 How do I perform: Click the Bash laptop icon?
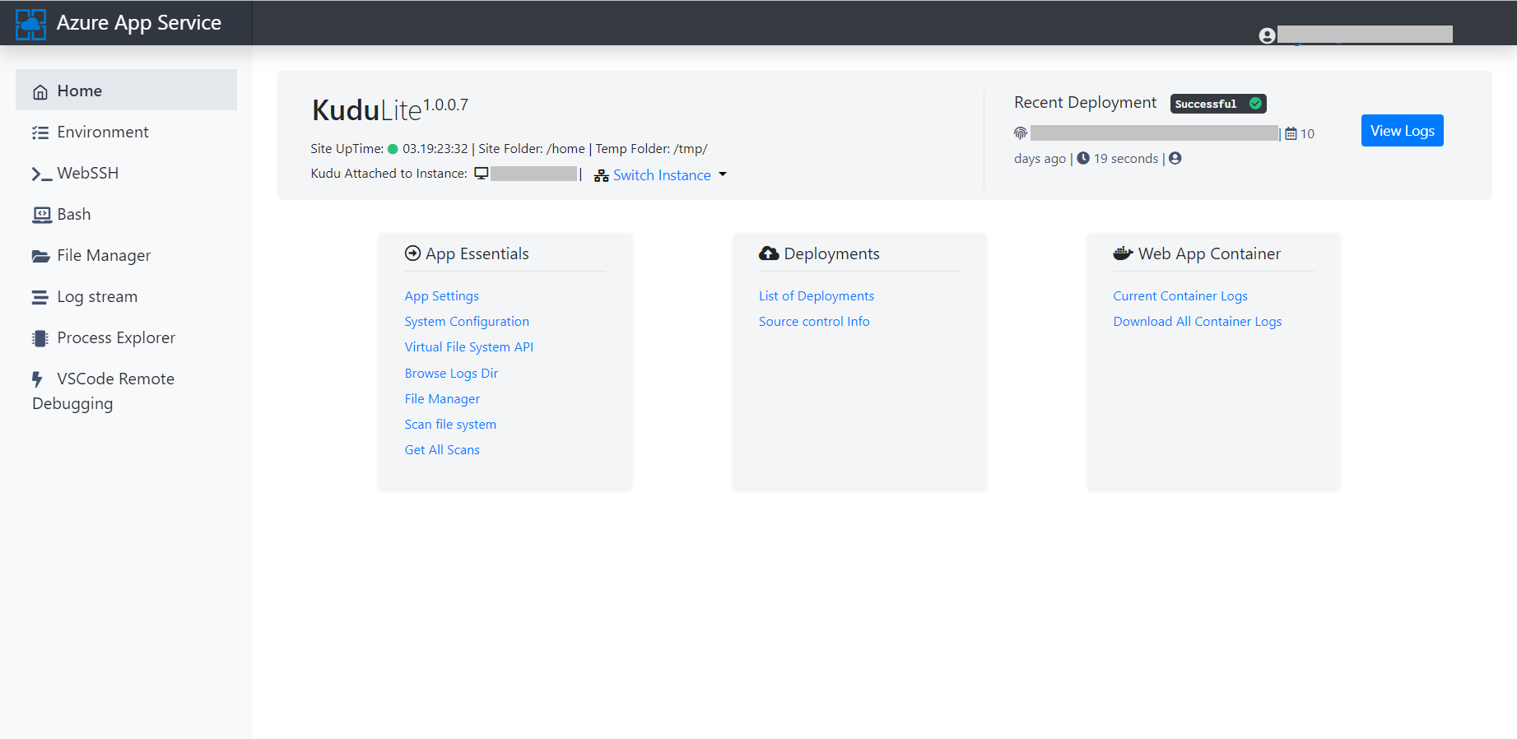41,215
